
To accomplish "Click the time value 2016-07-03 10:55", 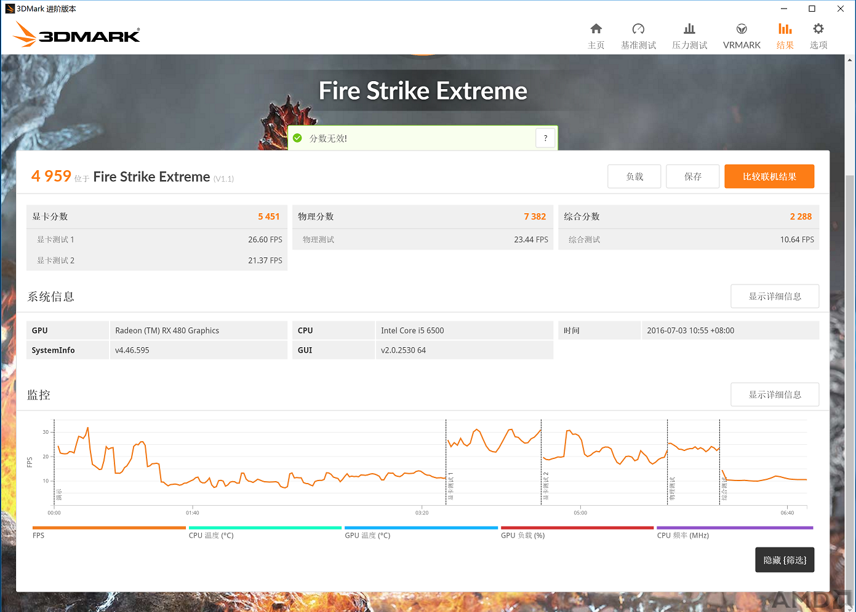I will coord(690,331).
